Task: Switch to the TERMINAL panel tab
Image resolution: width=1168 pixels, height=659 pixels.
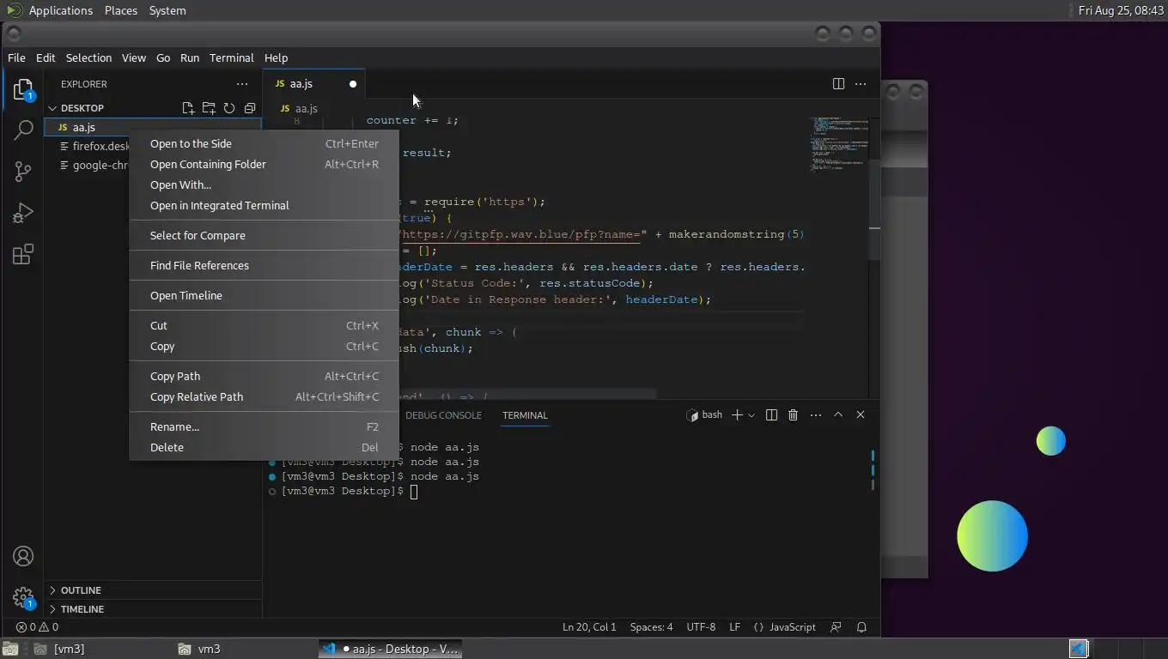Action: (x=525, y=415)
